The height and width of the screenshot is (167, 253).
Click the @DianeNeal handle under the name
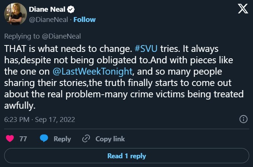click(x=49, y=19)
